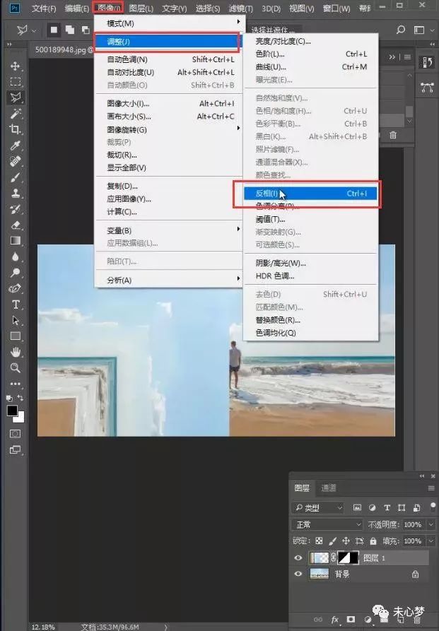Open the 类型 layer filter dropdown

pyautogui.click(x=318, y=508)
